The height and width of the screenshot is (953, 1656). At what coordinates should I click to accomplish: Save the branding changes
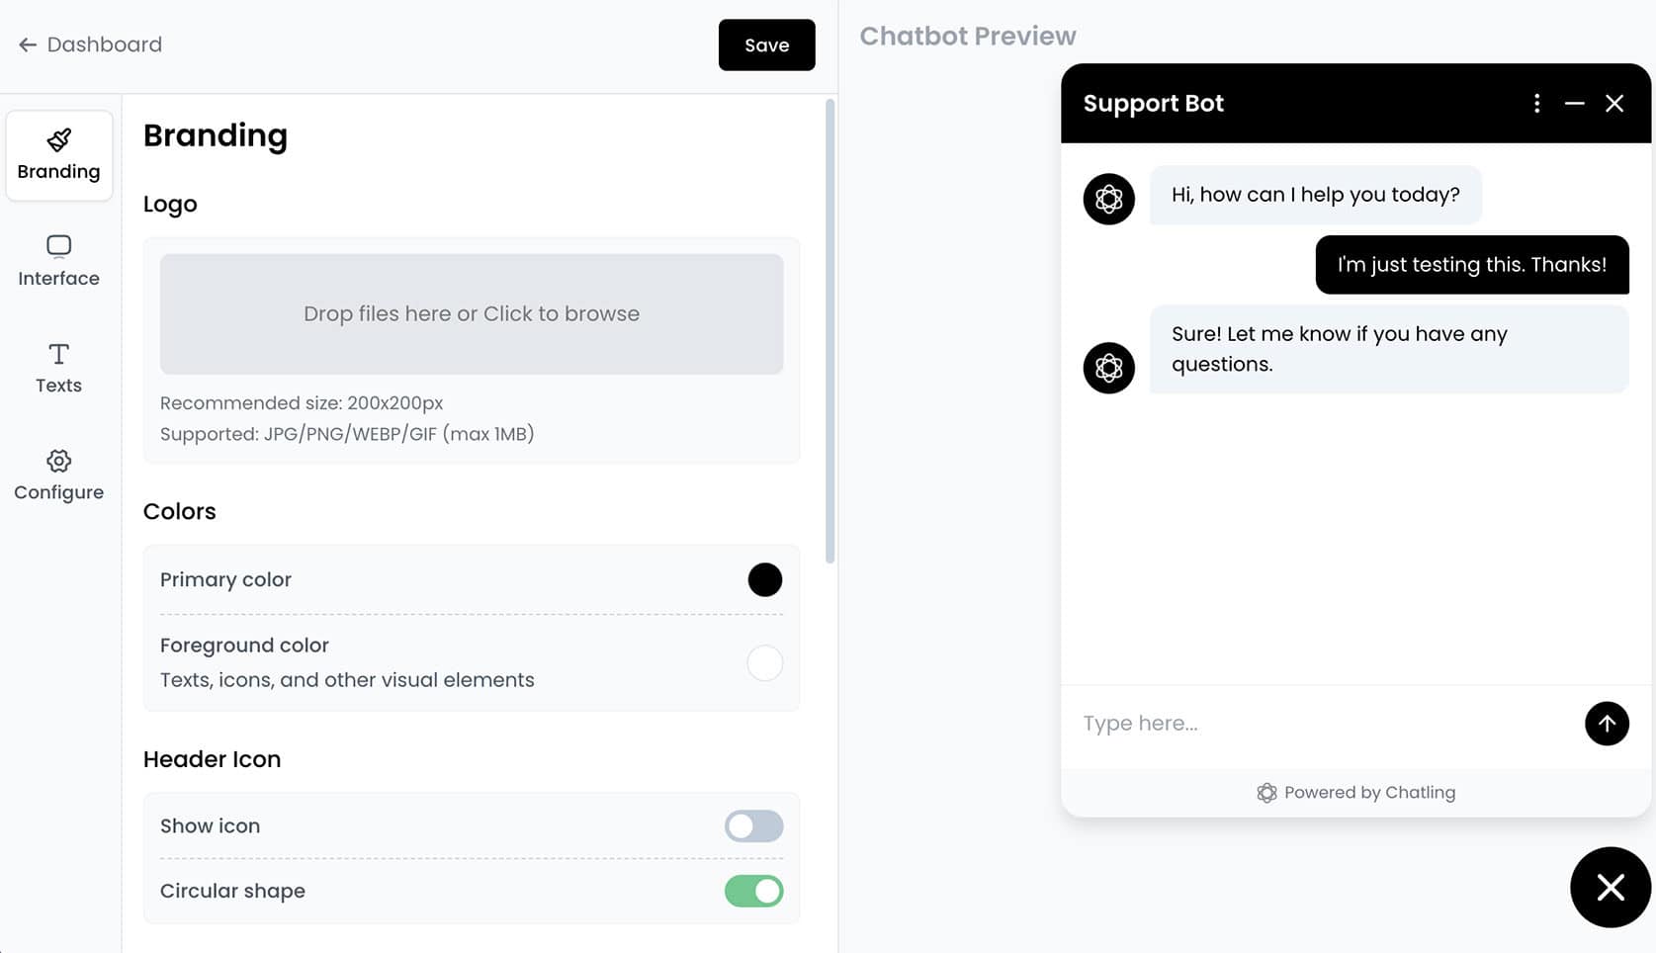click(766, 44)
